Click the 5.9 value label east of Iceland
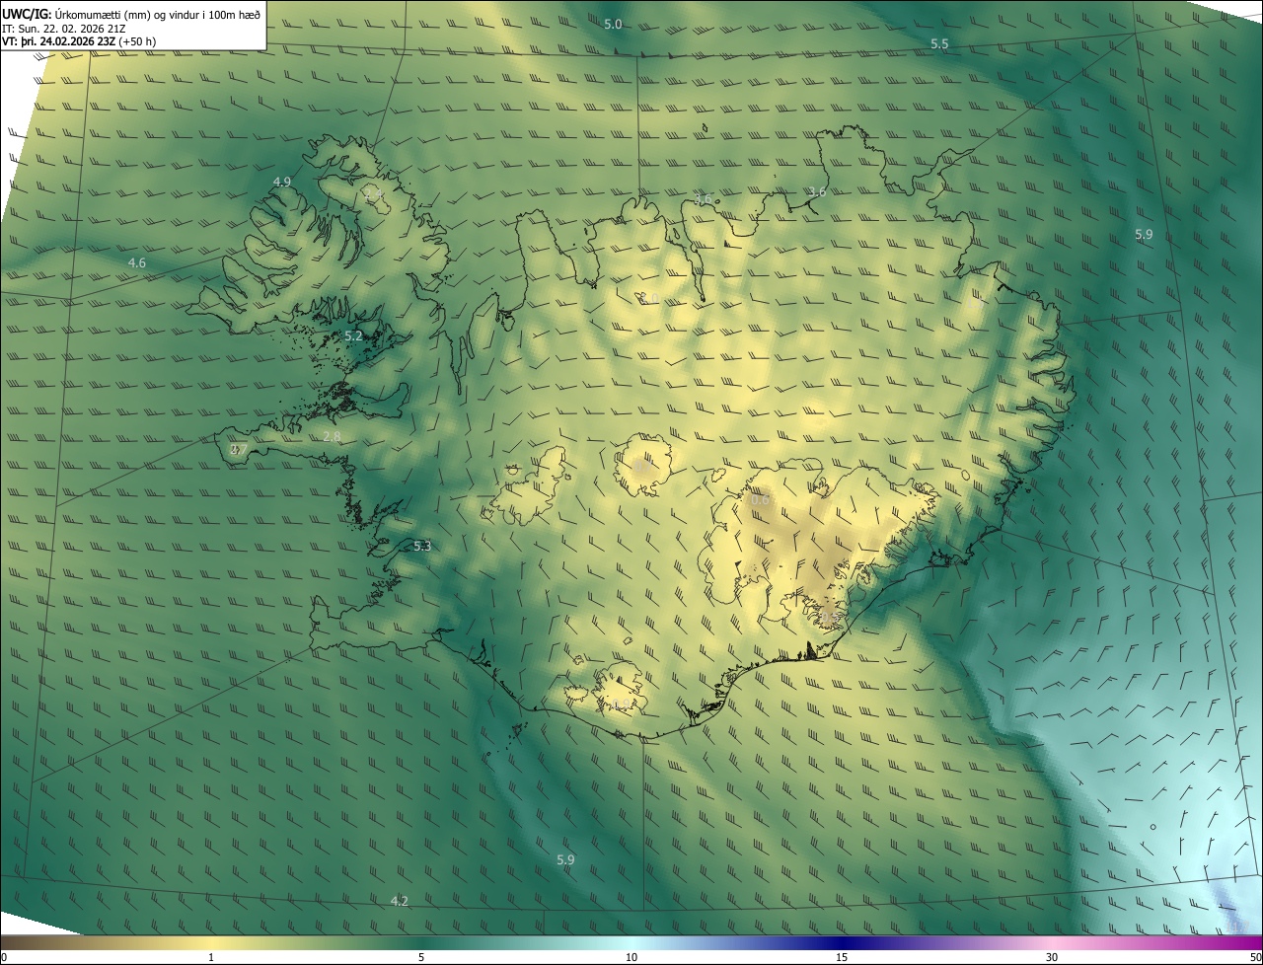This screenshot has height=965, width=1263. 1144,234
